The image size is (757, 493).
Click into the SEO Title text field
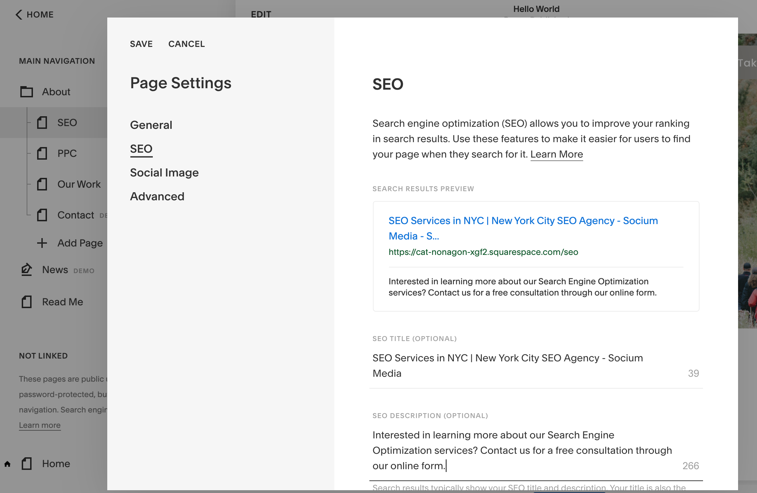[508, 366]
